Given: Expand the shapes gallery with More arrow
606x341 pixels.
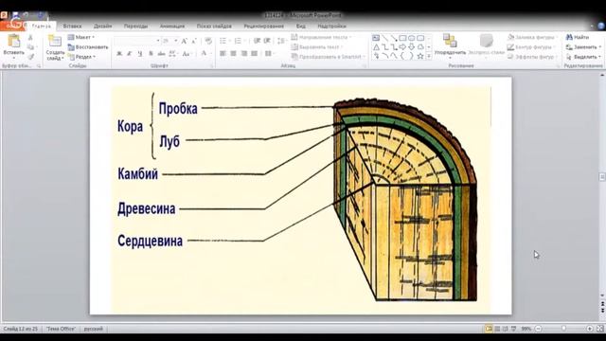Looking at the screenshot, I should click(x=429, y=57).
